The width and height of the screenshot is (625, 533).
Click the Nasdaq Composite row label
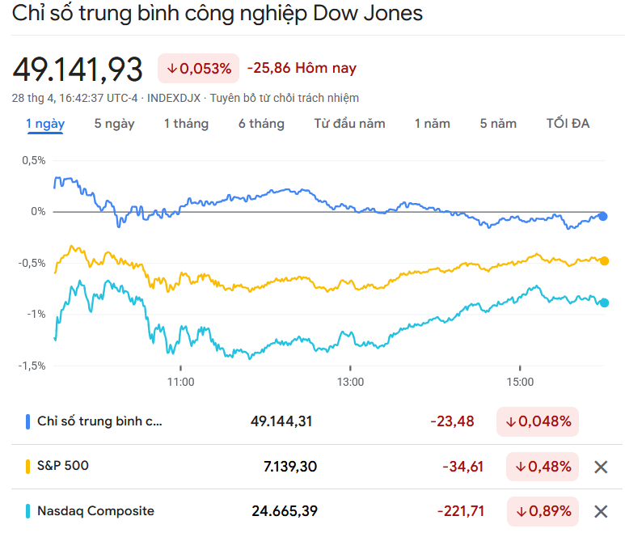95,511
